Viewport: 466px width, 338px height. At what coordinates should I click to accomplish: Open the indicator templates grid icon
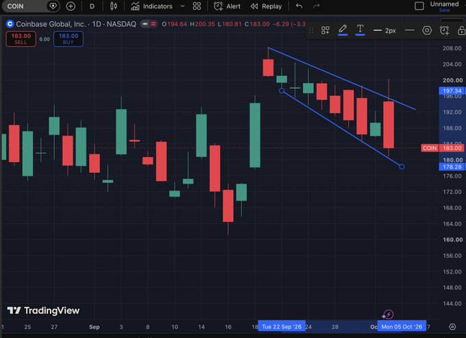click(x=197, y=6)
